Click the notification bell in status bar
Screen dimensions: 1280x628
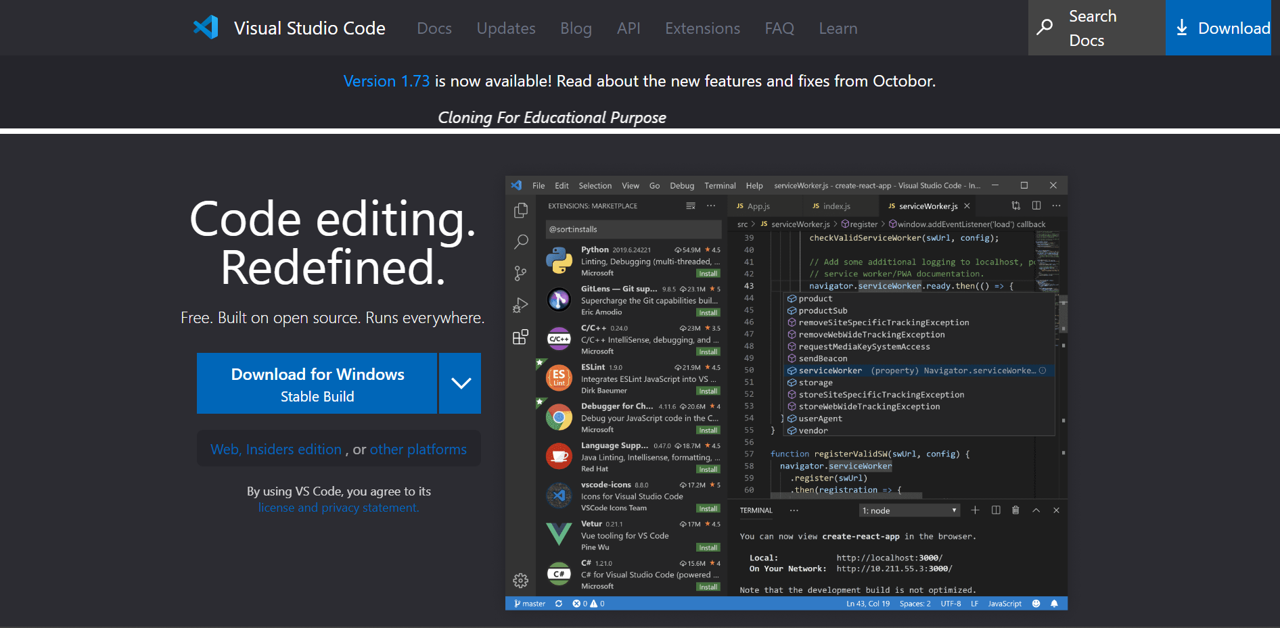[x=1054, y=604]
